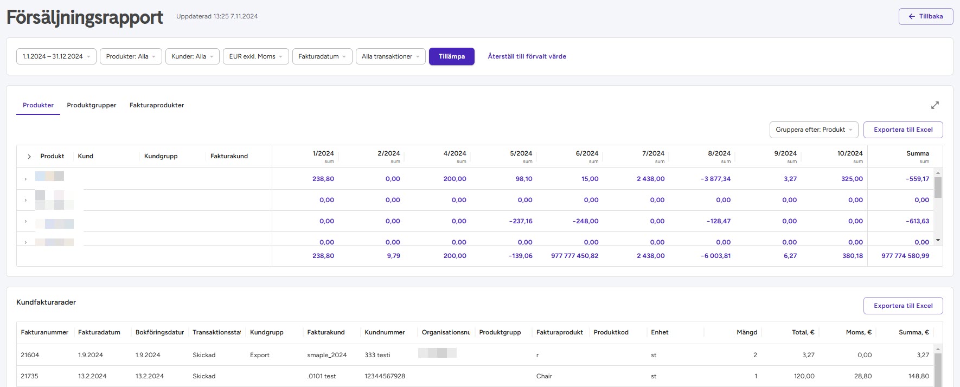Open the Kunder: Alla filter
This screenshot has width=960, height=387.
tap(193, 56)
